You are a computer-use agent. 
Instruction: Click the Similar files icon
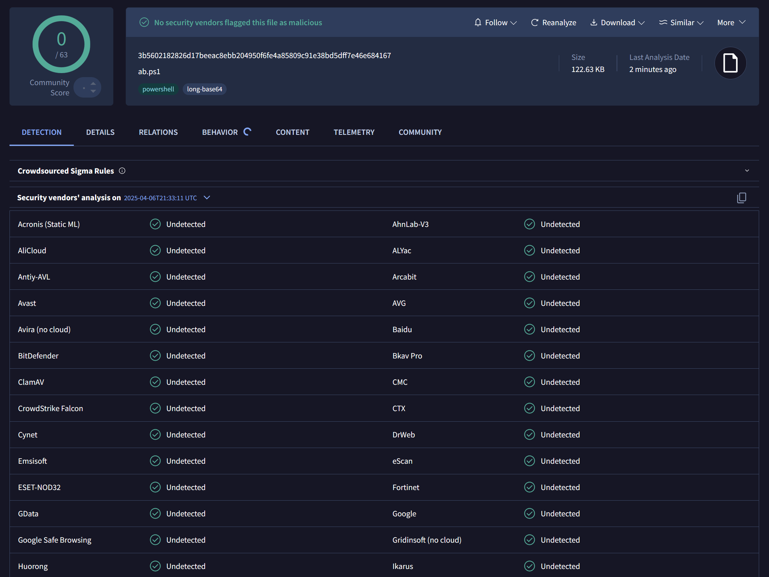click(664, 22)
